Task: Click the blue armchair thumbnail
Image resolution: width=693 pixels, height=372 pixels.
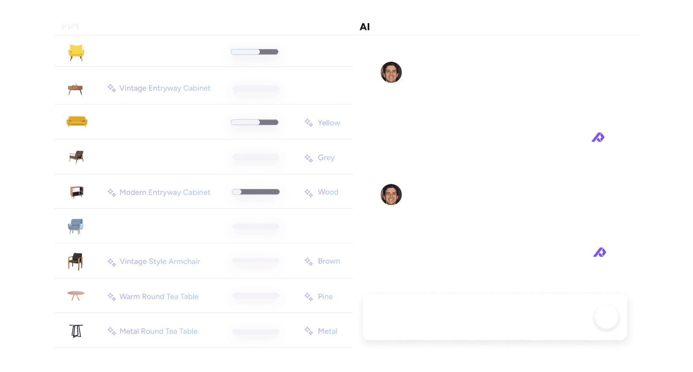Action: 76,227
